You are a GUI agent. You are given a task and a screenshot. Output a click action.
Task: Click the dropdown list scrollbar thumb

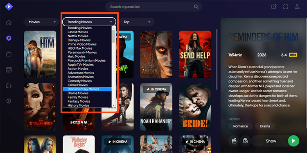[114, 36]
